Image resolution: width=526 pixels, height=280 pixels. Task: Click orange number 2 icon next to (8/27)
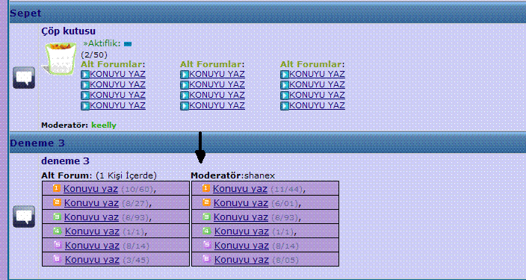click(57, 202)
